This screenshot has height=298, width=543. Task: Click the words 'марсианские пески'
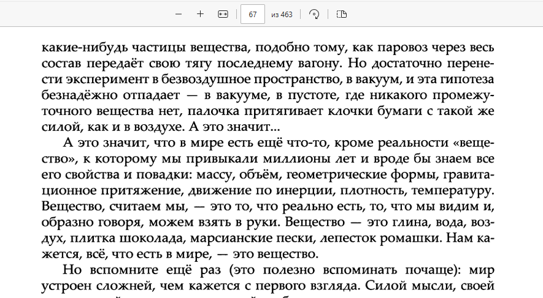(252, 238)
